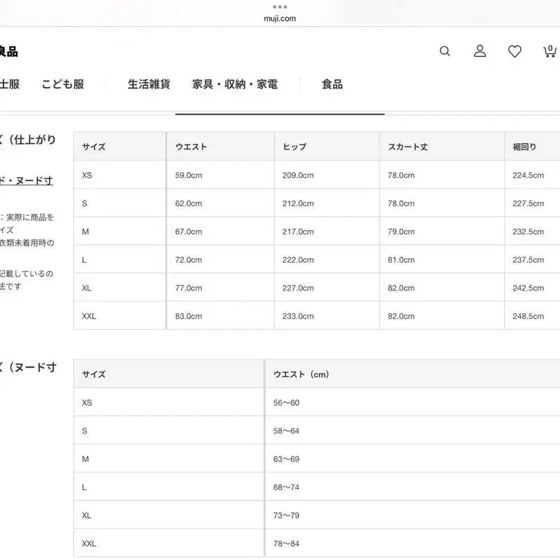Click the 227.0cm hip cell
The image size is (560, 560).
click(x=327, y=288)
